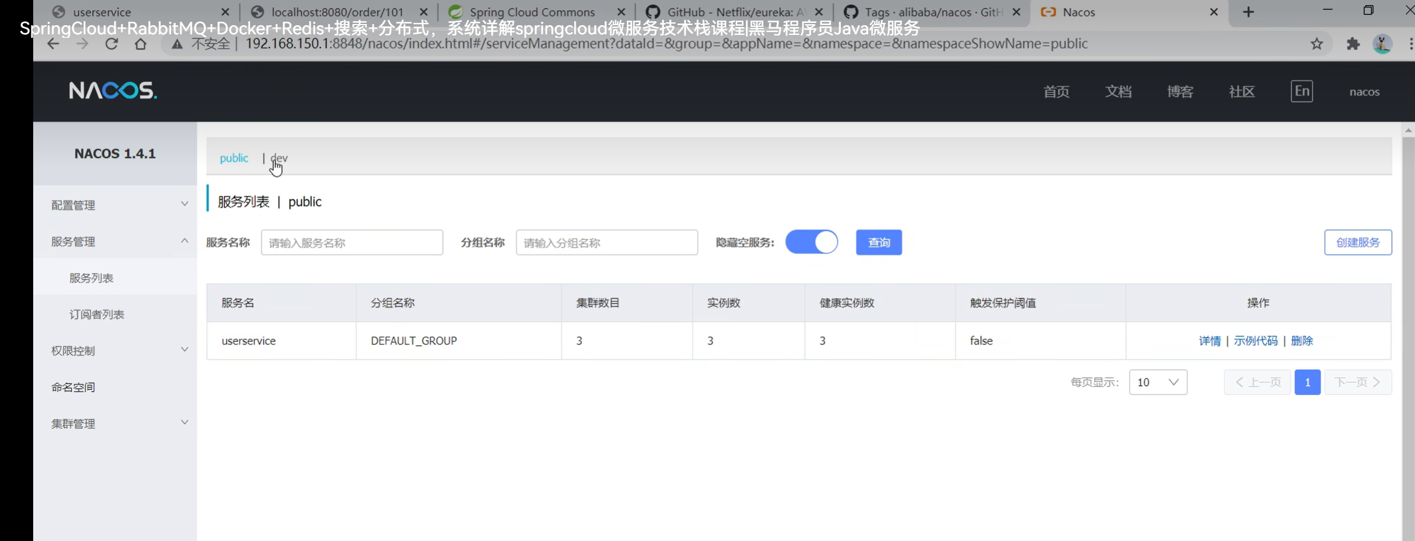
Task: Close the Spring Cloud Commons tab
Action: (621, 12)
